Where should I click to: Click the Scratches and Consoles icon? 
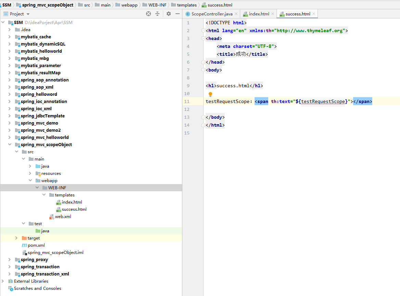pyautogui.click(x=11, y=288)
